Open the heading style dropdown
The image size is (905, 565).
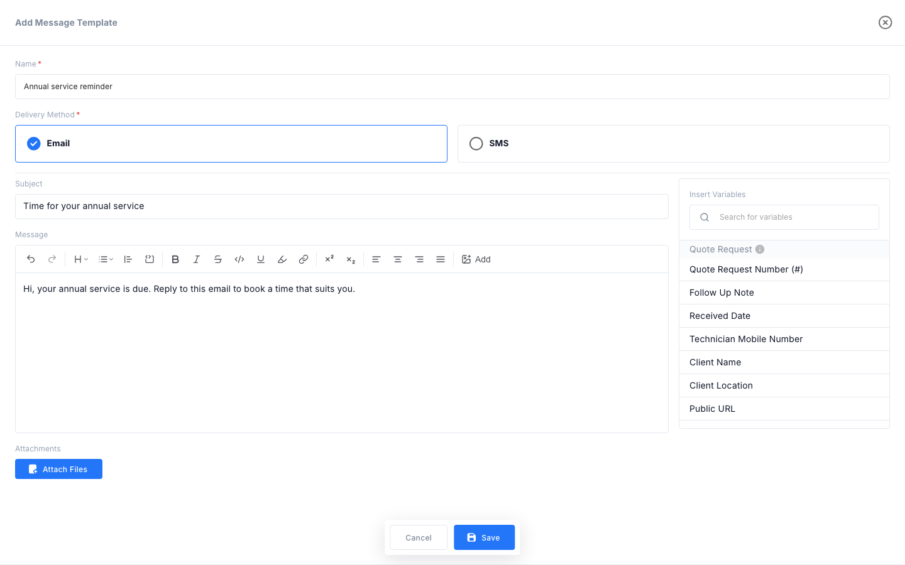[81, 259]
